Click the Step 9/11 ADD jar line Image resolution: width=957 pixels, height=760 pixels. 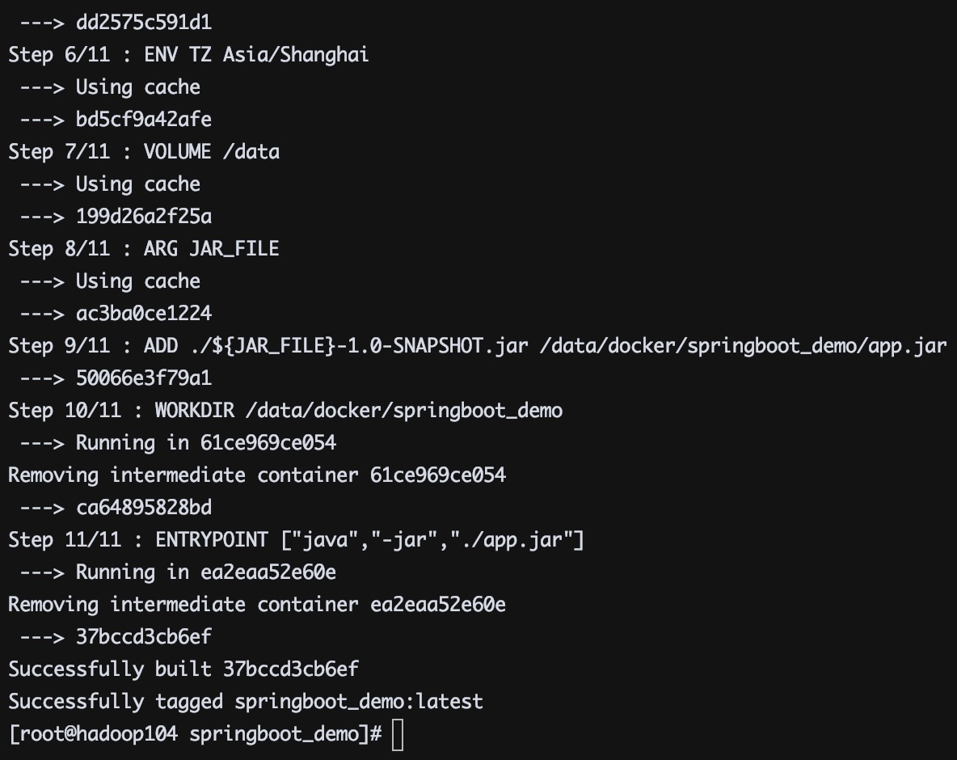point(477,346)
